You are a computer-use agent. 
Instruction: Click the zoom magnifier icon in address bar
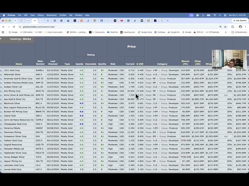pyautogui.click(x=221, y=27)
